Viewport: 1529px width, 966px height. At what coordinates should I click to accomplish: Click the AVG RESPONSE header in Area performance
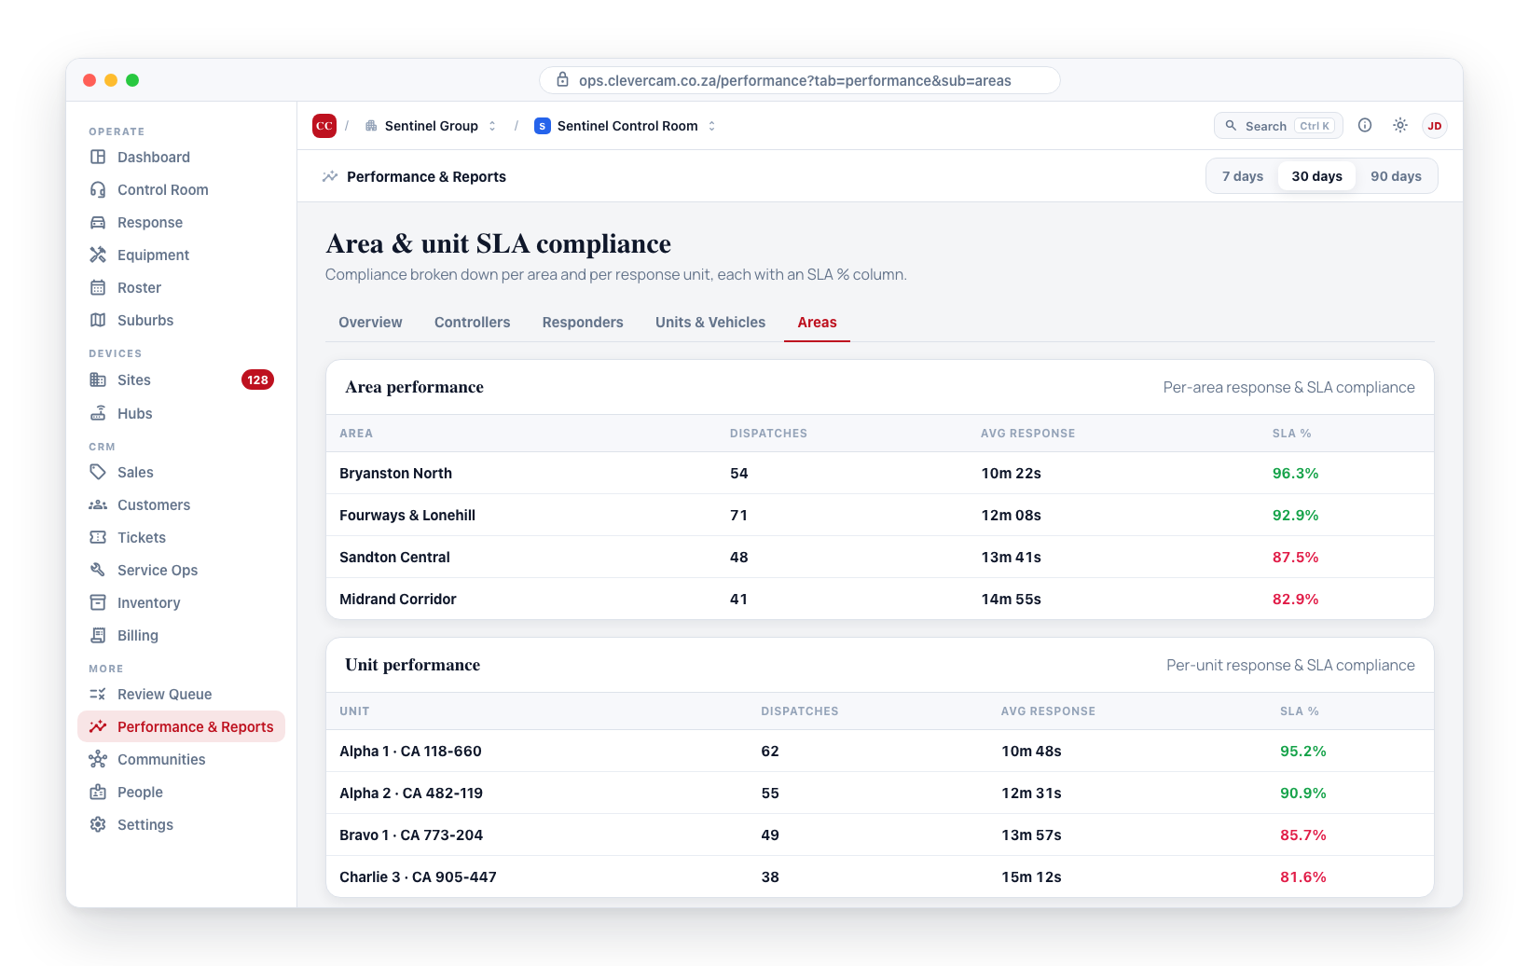(1027, 433)
